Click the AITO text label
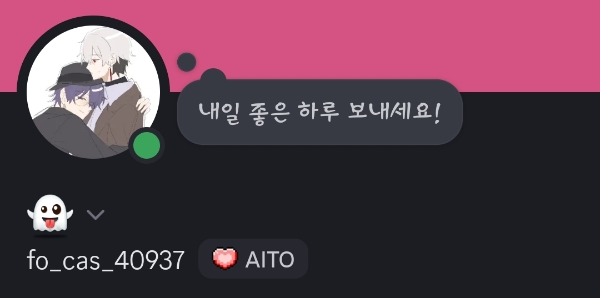Image resolution: width=600 pixels, height=298 pixels. [x=270, y=259]
